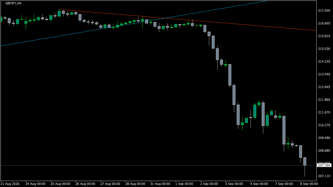This screenshot has height=187, width=333.
Task: Click the 1 Sep 00:00 time label
Action: [x=184, y=184]
